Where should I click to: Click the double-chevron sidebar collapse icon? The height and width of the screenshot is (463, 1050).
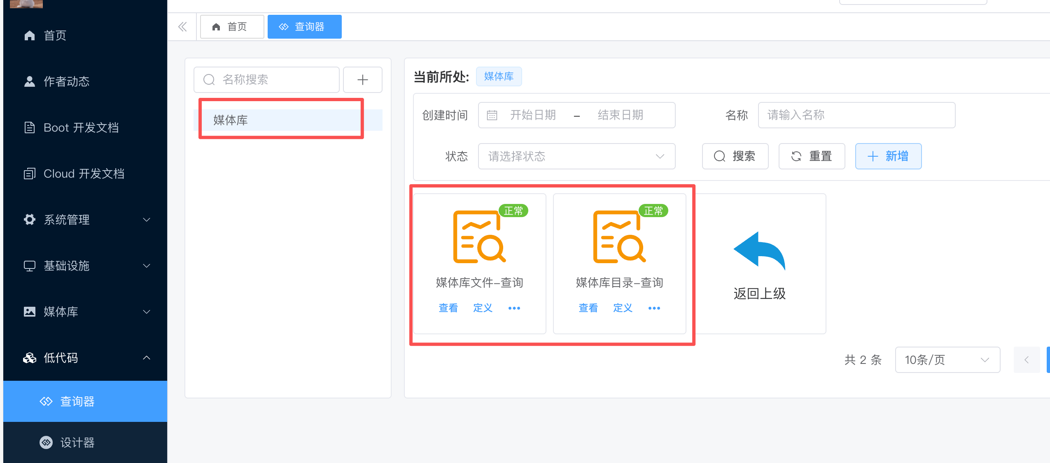[182, 27]
